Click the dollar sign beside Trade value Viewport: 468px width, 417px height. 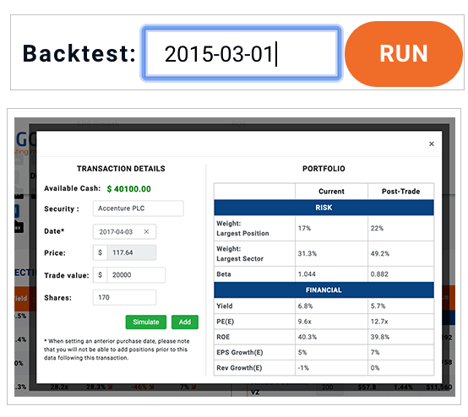[100, 275]
